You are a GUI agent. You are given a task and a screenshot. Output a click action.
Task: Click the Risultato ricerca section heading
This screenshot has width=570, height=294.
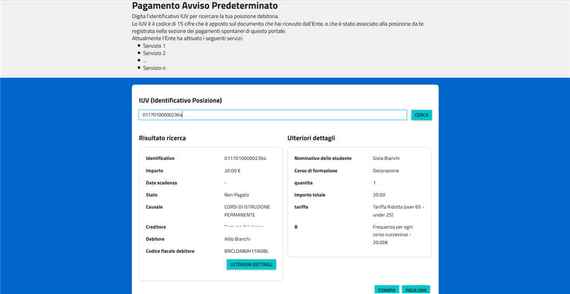(x=163, y=138)
